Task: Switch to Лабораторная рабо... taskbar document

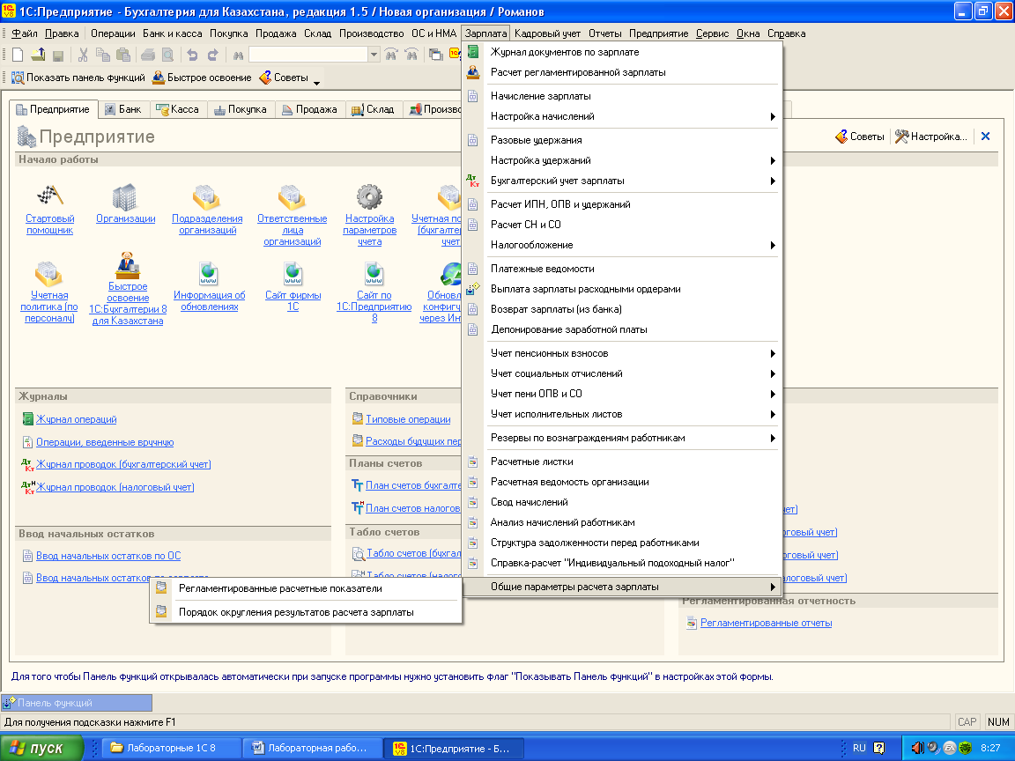Action: pos(311,748)
